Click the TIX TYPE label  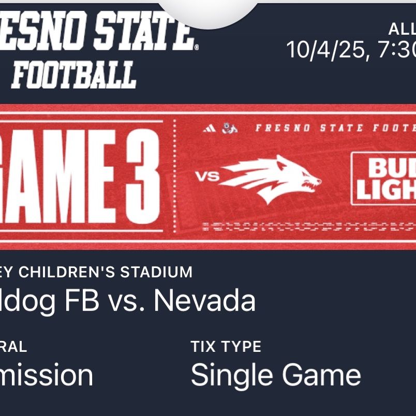click(226, 347)
